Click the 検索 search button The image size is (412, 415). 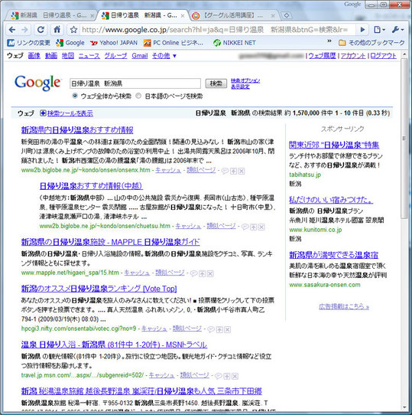tap(216, 83)
